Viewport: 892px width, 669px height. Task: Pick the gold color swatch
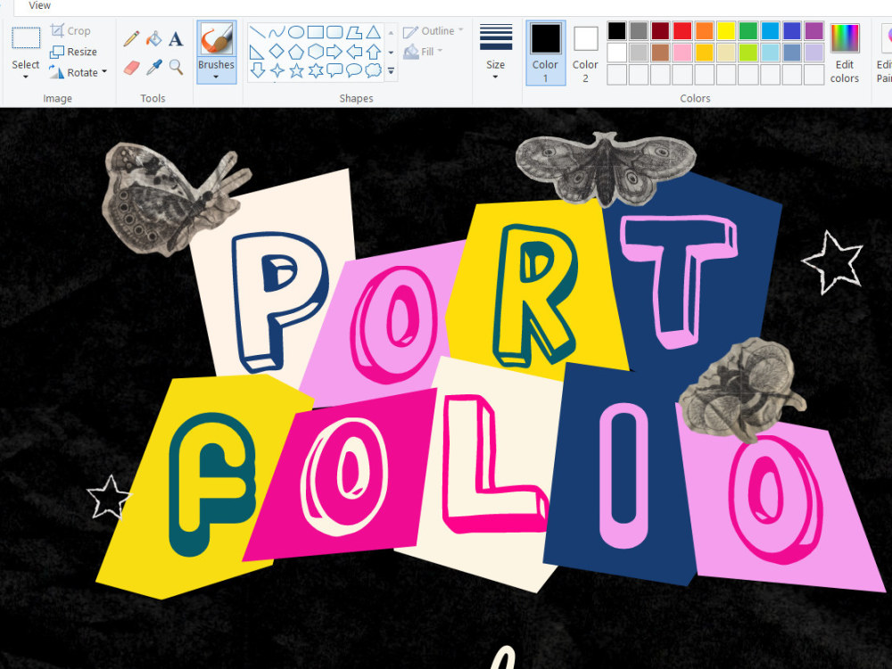click(x=705, y=53)
